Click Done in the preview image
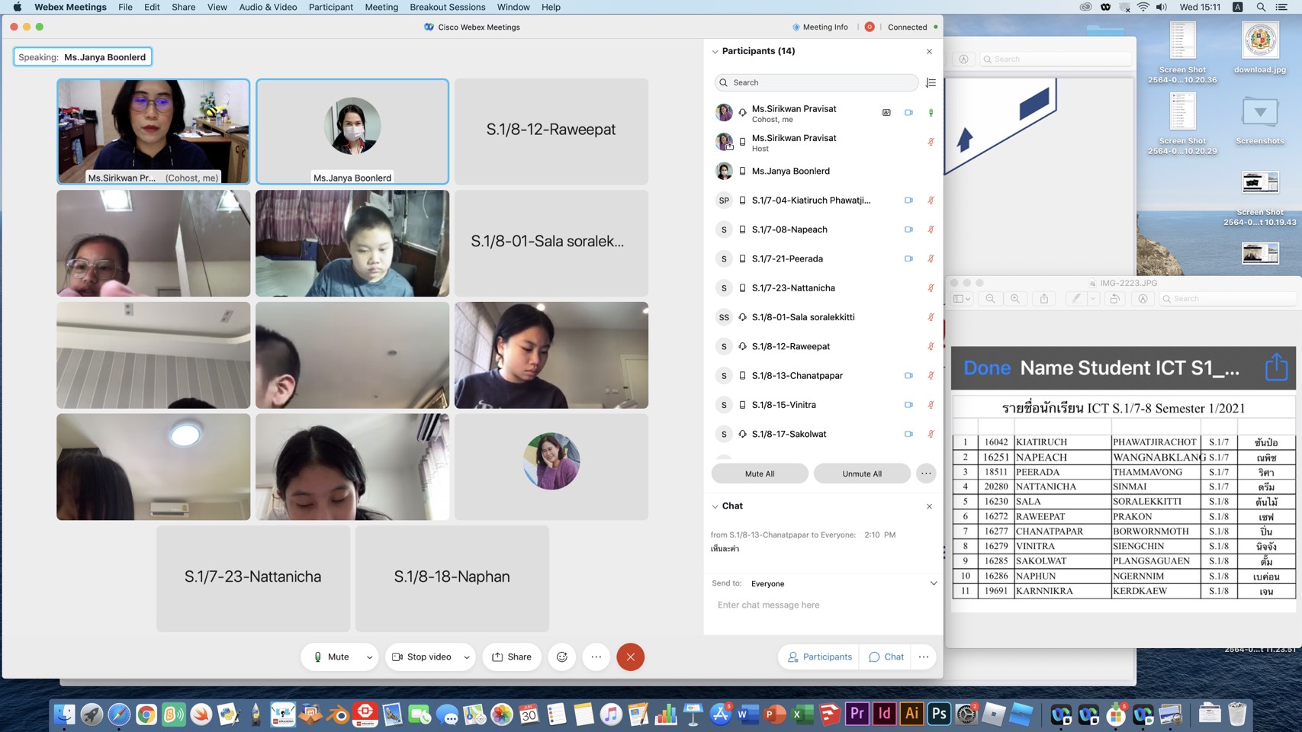Viewport: 1302px width, 732px height. pos(986,368)
